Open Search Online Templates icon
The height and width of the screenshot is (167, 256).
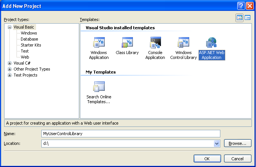click(x=99, y=87)
